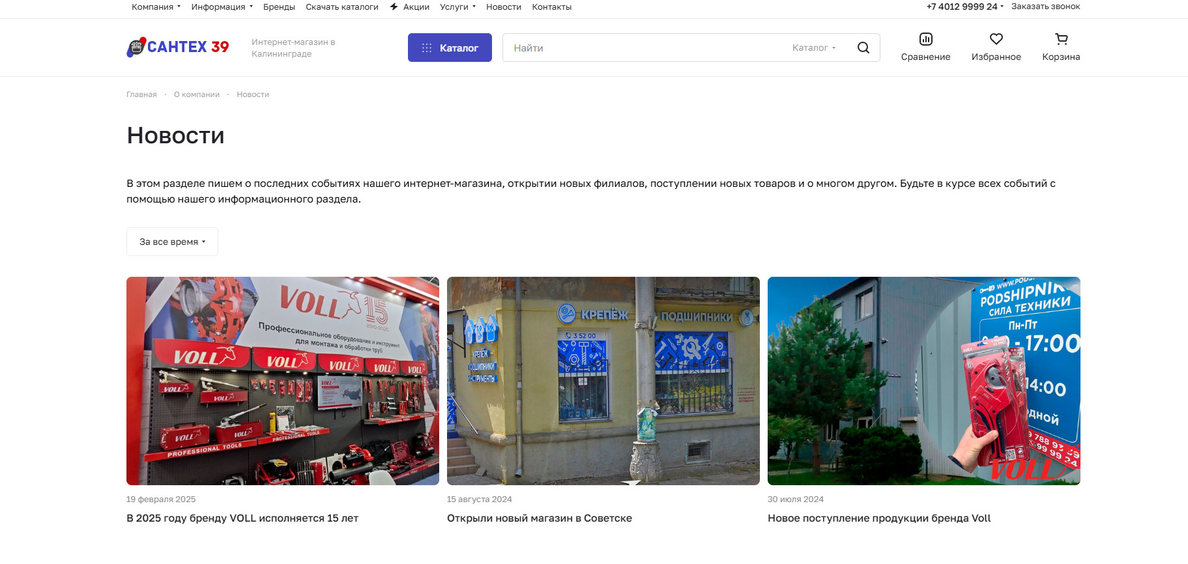Go to Главная breadcrumb
Image resolution: width=1188 pixels, height=564 pixels.
coord(141,94)
